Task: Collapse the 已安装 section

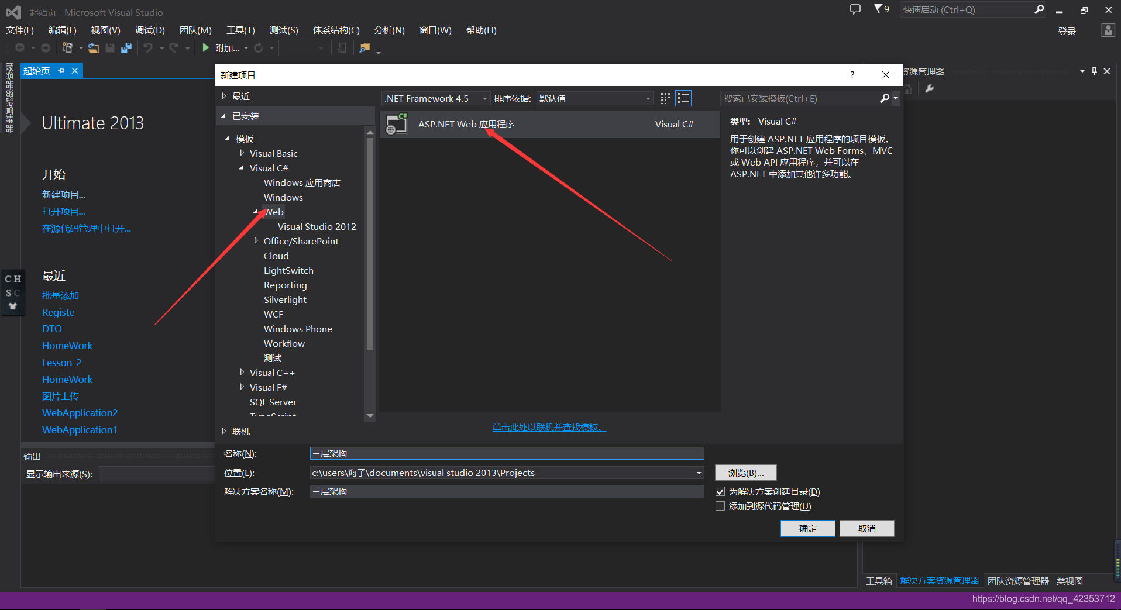Action: 223,116
